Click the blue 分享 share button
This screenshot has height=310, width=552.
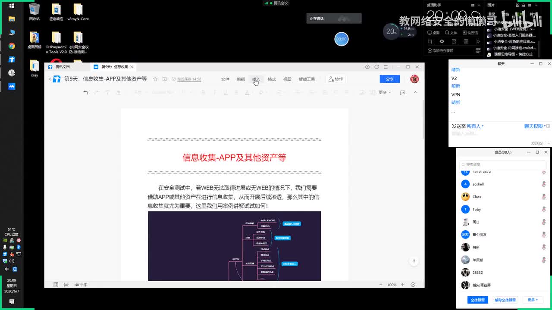coord(390,79)
